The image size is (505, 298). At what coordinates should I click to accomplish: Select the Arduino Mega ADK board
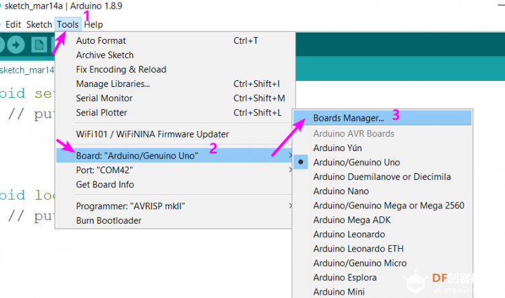coord(382,220)
